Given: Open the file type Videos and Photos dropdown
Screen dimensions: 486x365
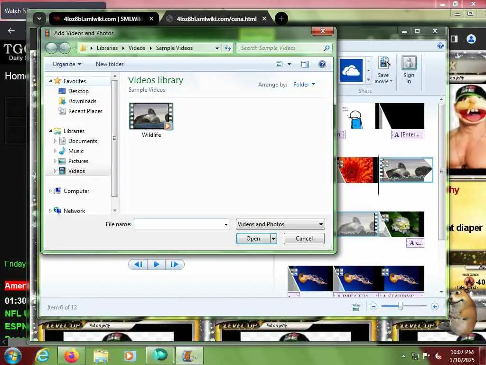Looking at the screenshot, I should [x=280, y=224].
